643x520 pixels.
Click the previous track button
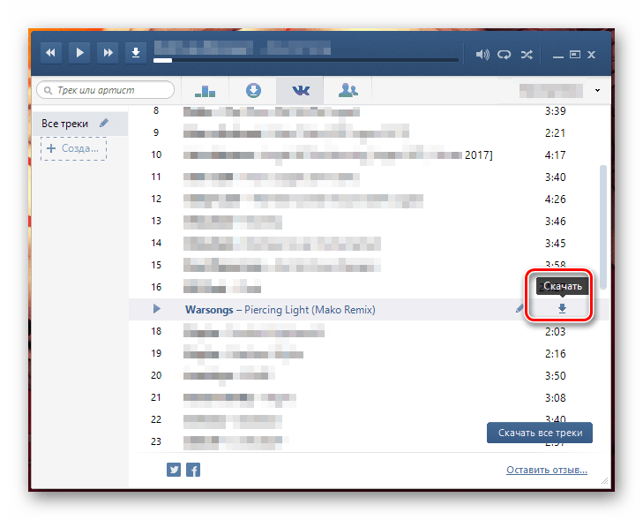(50, 53)
